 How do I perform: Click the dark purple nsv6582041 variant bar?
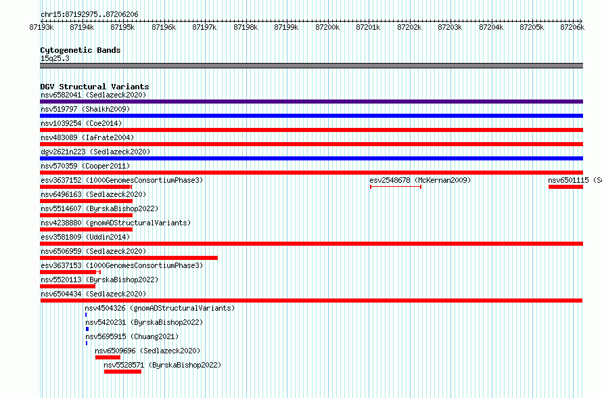pos(311,102)
